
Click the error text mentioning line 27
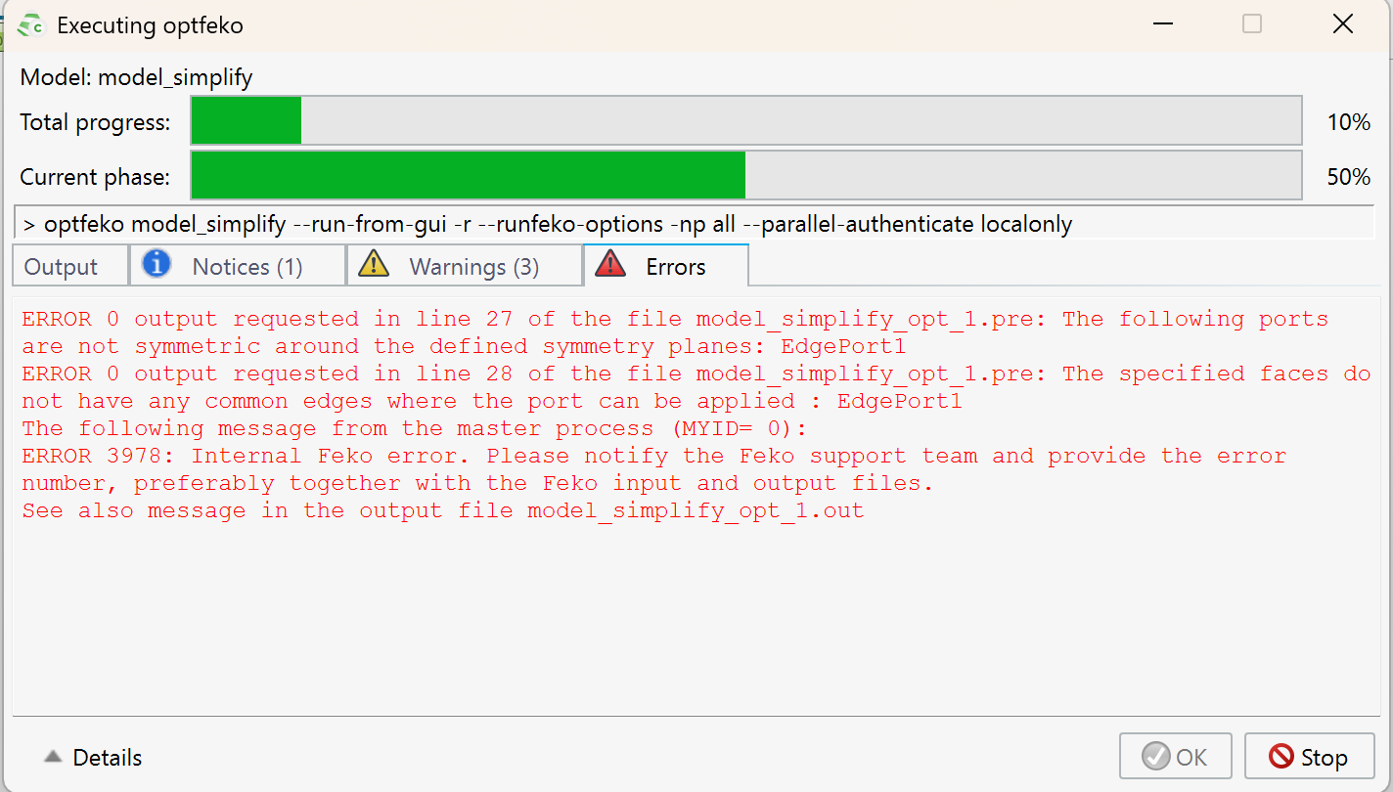click(x=675, y=332)
